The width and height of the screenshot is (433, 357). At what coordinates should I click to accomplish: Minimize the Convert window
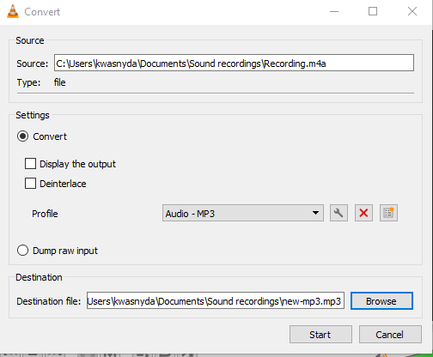(334, 12)
